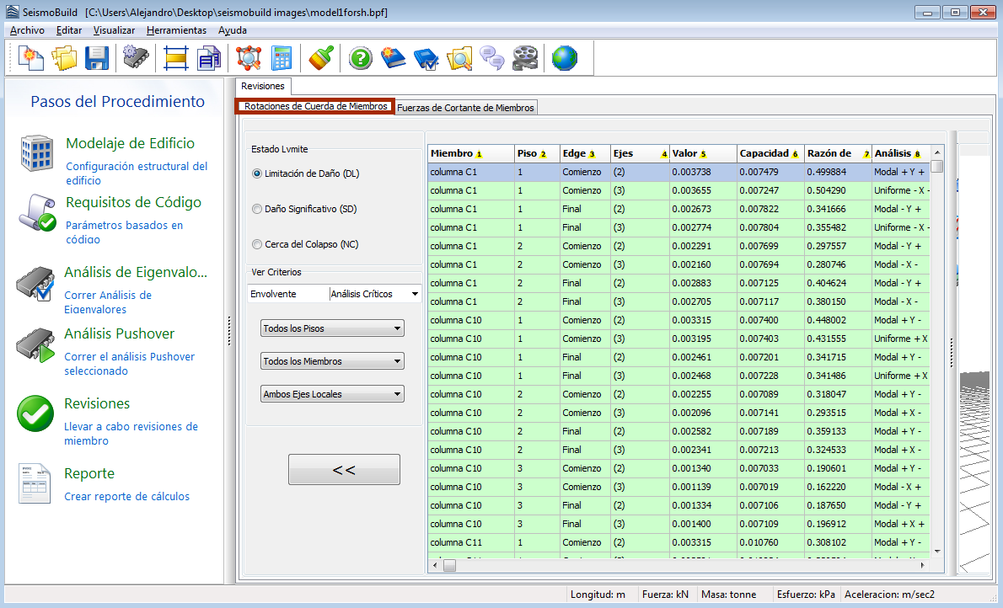Click the film reel video icon
1003x608 pixels.
tap(524, 57)
